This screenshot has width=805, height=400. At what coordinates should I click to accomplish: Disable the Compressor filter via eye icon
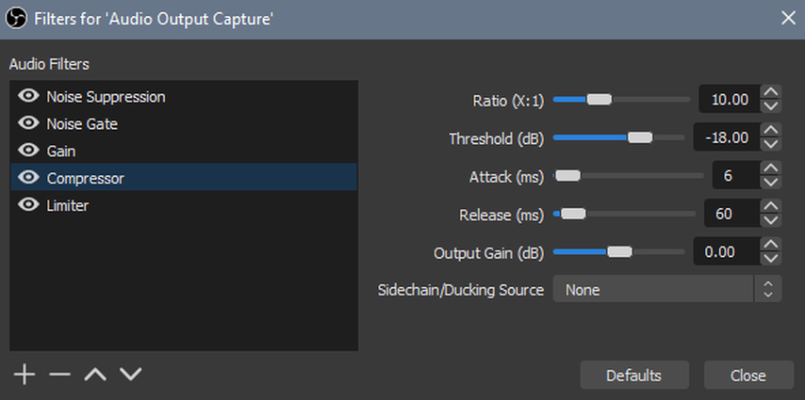pyautogui.click(x=28, y=178)
